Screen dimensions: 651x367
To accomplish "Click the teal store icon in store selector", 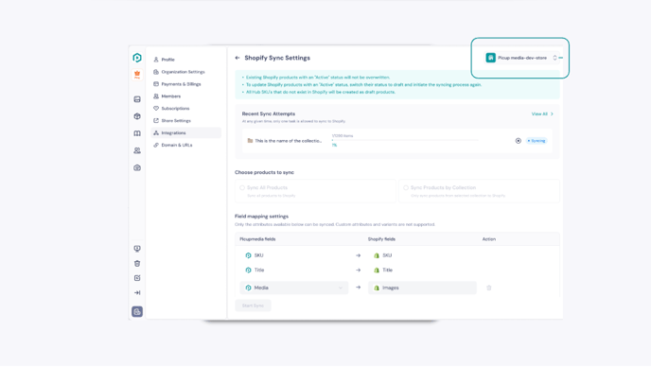I will coord(491,58).
